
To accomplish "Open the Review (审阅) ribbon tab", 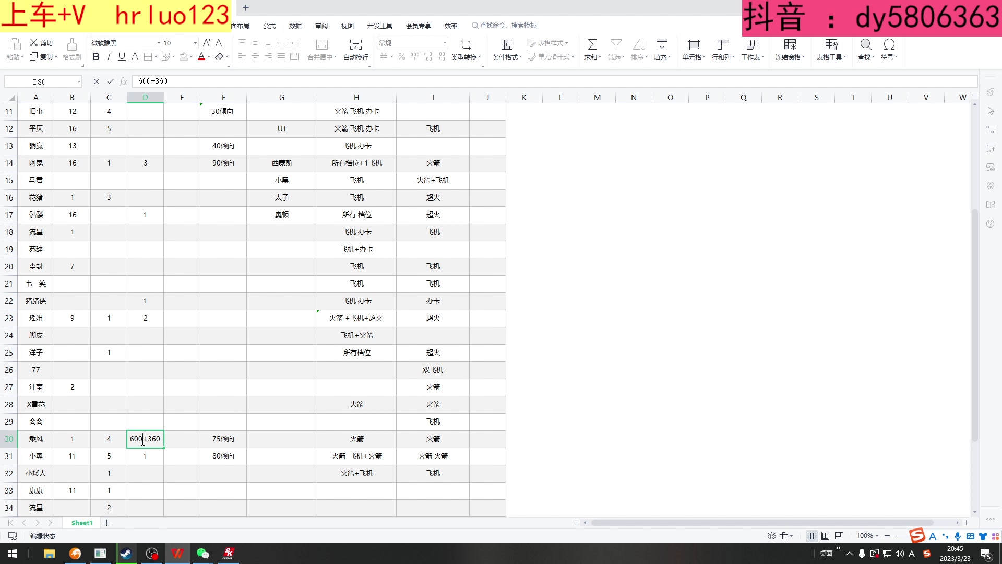I will 321,26.
